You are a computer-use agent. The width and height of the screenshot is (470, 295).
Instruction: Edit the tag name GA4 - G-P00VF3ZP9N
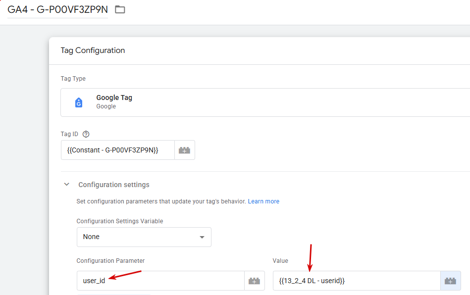[57, 9]
